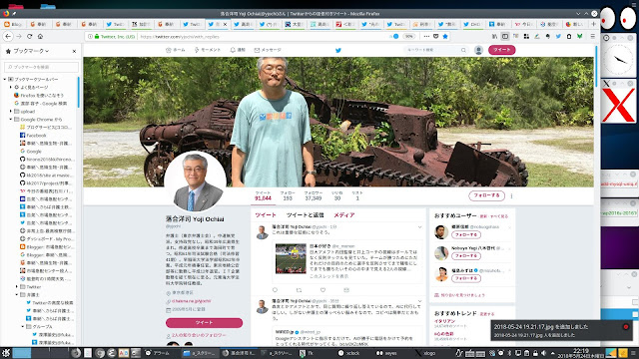
Task: Like the first tweet with heart icon
Action: [x=322, y=290]
